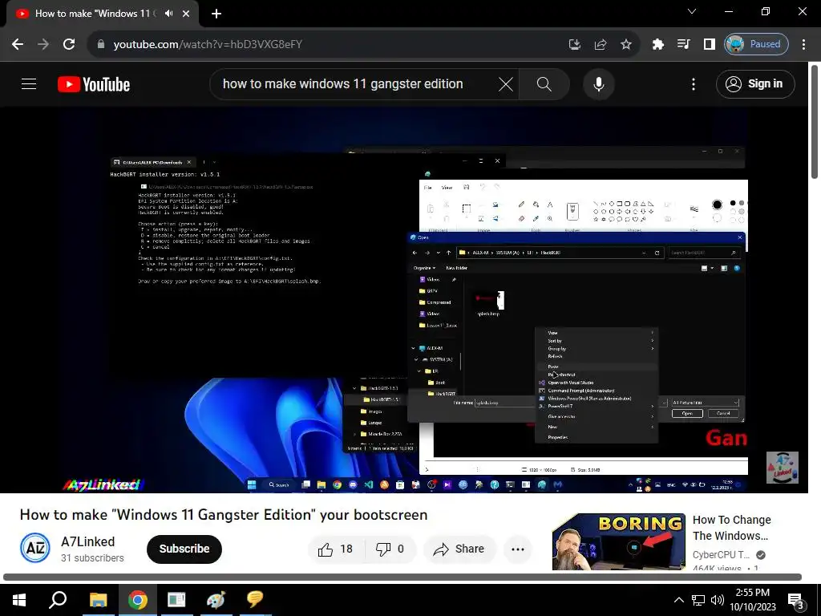Open the Windows Start menu
This screenshot has height=616, width=821.
(x=19, y=600)
